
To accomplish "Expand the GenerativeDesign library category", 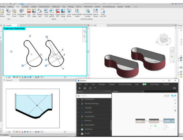I will point(78,103).
